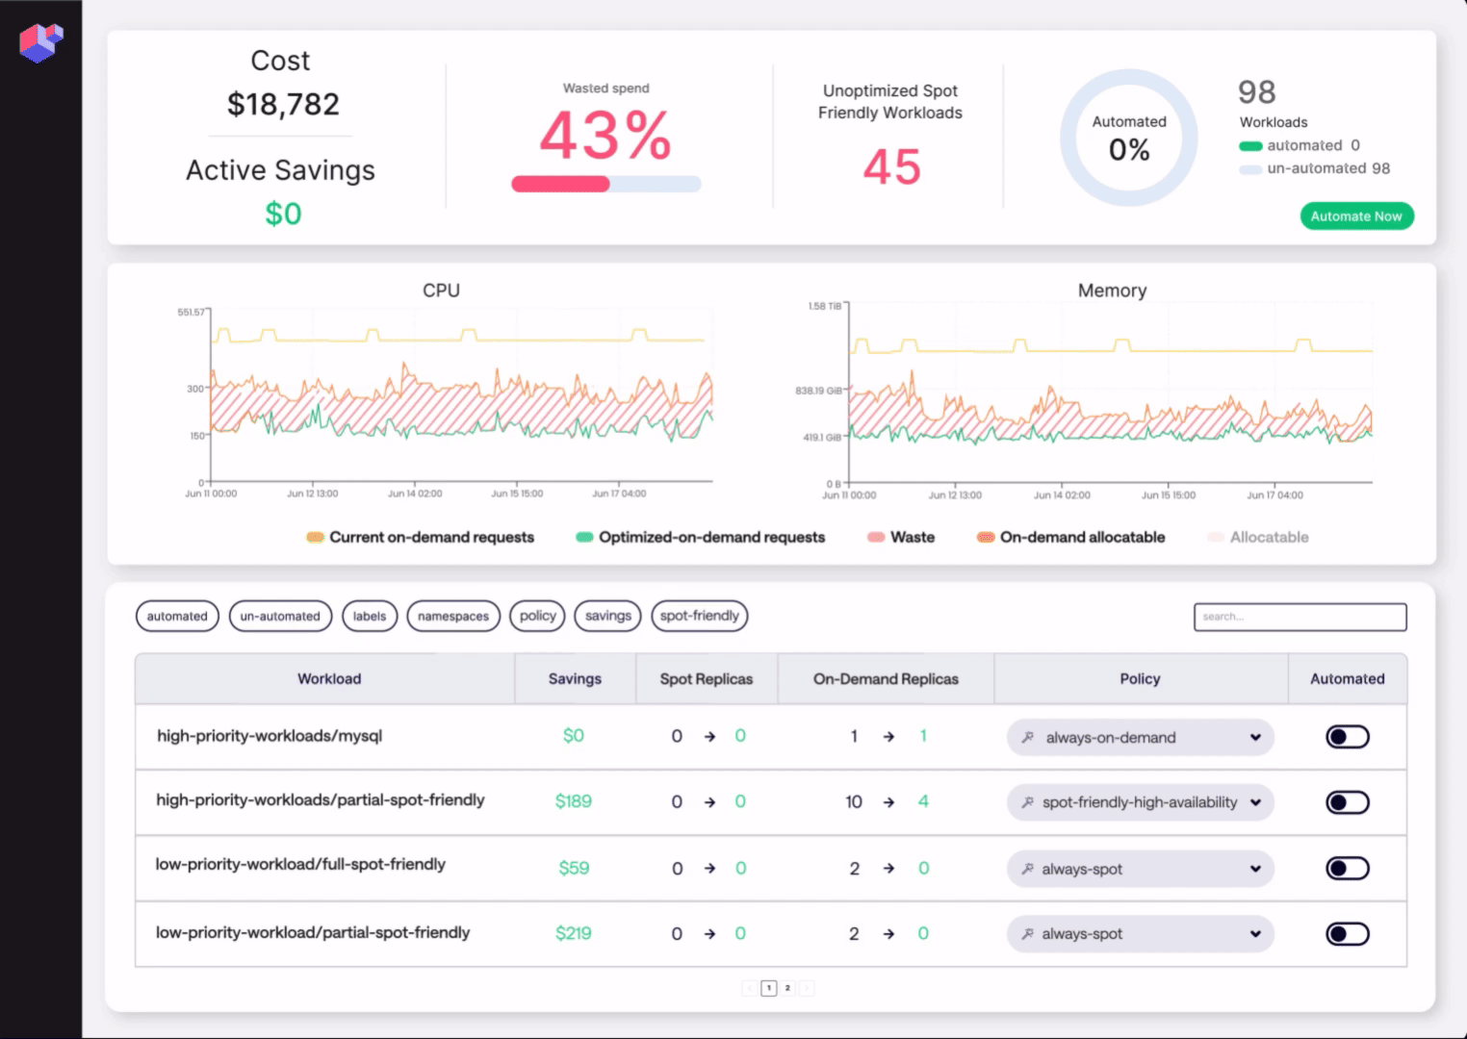1467x1039 pixels.
Task: Toggle Current on-demand requests legend entry
Action: [421, 537]
